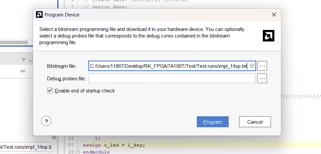Image resolution: width=321 pixels, height=154 pixels.
Task: Click inside the Bitstream file field
Action: point(169,66)
